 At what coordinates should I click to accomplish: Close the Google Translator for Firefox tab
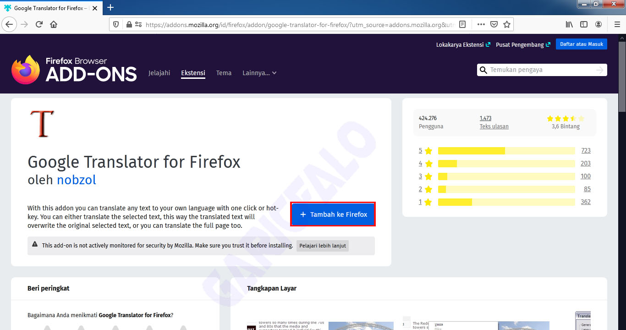[95, 8]
